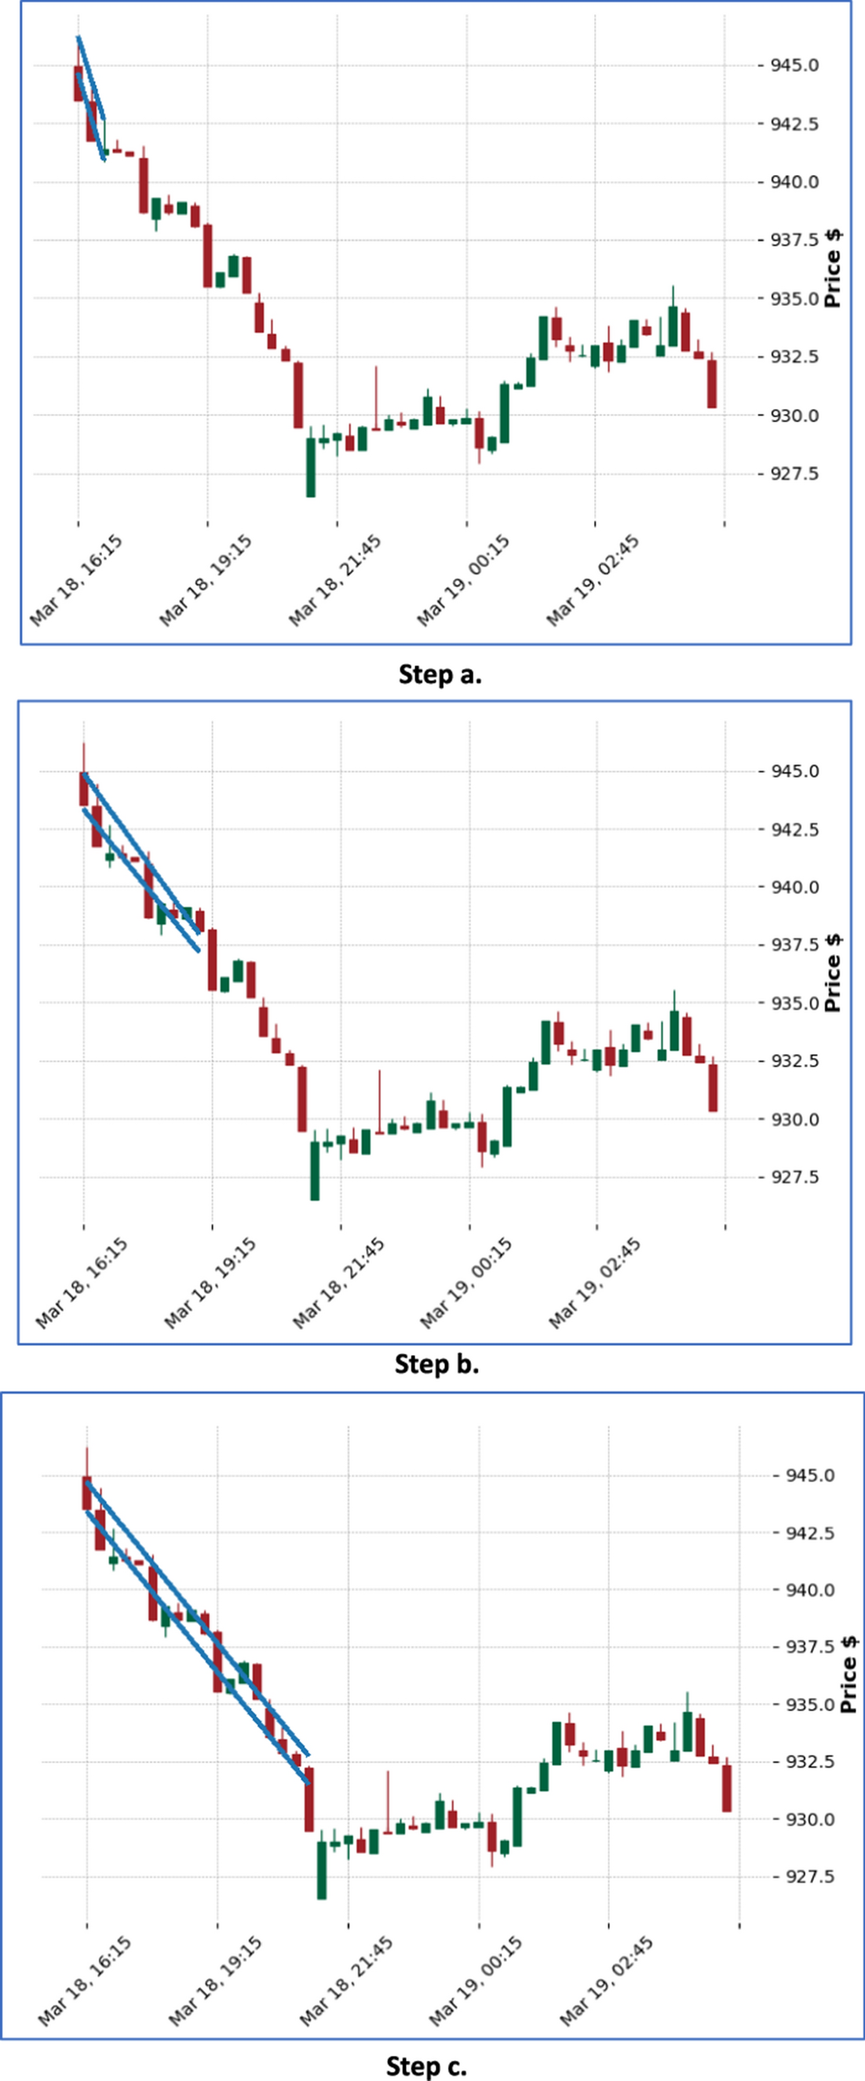Click the first red candlestick in Step b chart
Image resolution: width=865 pixels, height=2081 pixels.
click(x=83, y=789)
